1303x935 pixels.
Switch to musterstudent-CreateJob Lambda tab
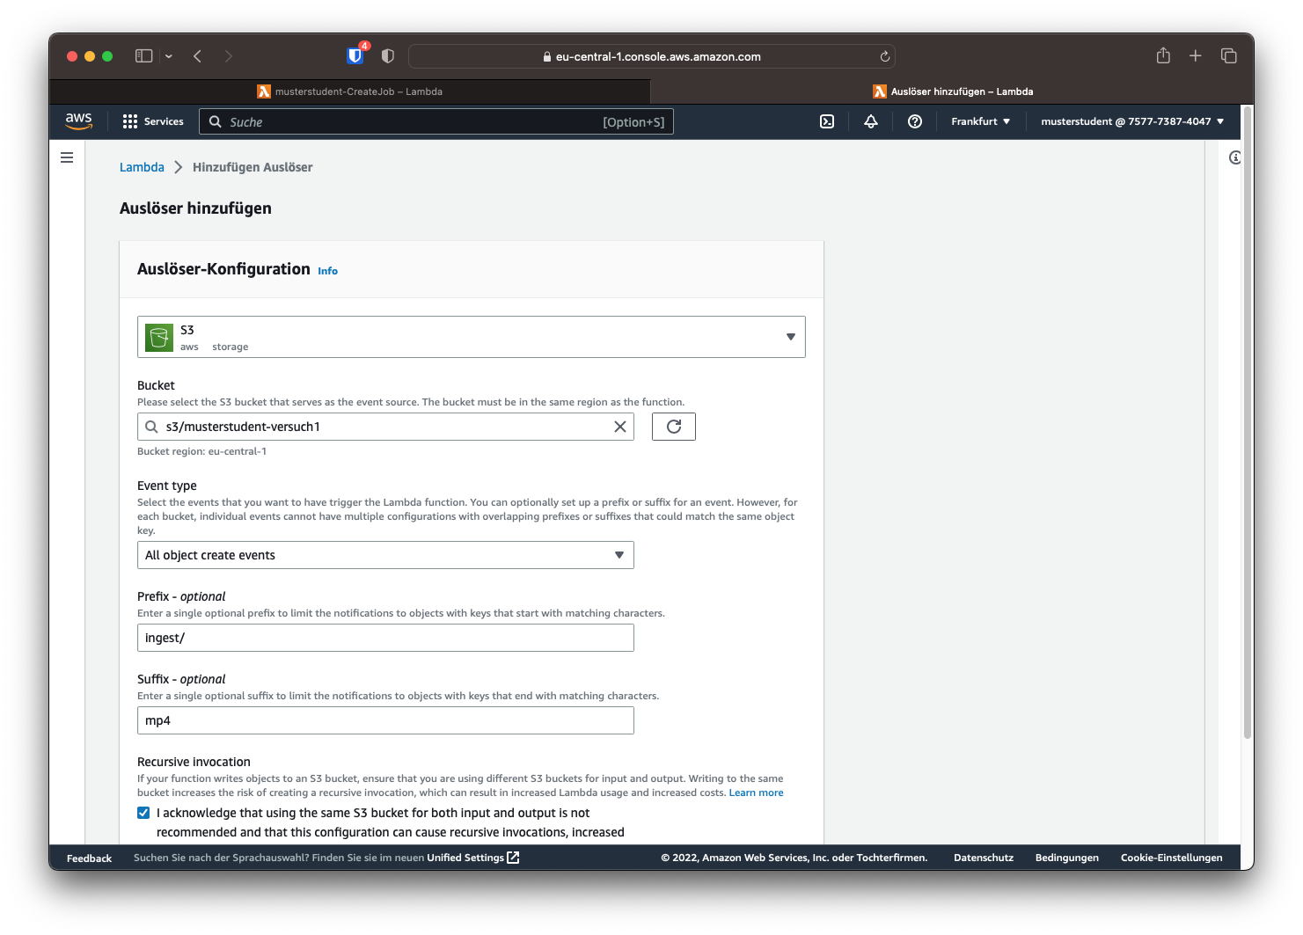350,91
